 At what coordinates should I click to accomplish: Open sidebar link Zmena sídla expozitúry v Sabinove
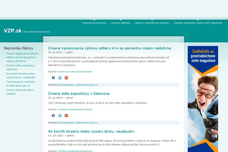pyautogui.click(x=21, y=67)
